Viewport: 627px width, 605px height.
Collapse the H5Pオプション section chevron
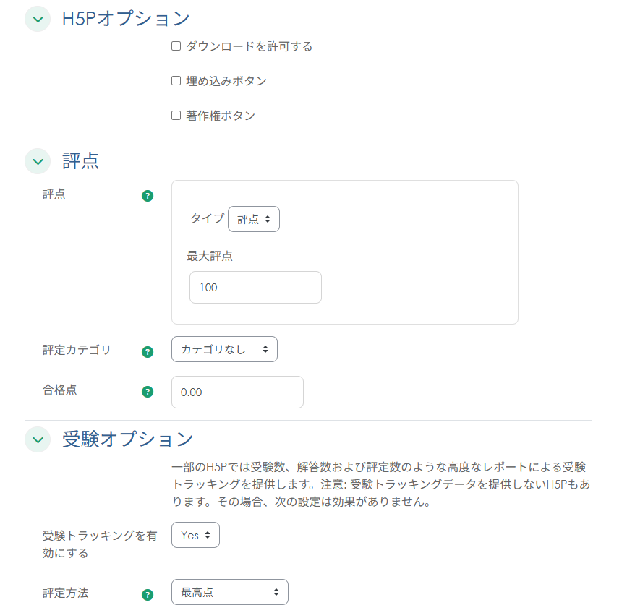click(x=38, y=19)
